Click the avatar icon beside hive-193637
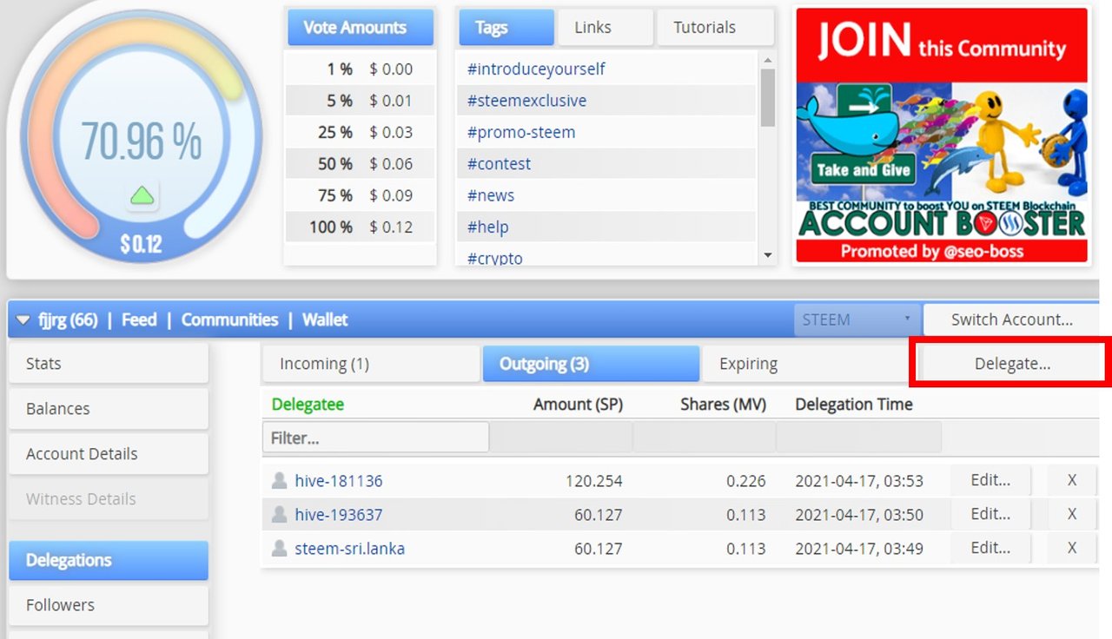The height and width of the screenshot is (639, 1112). pos(279,514)
